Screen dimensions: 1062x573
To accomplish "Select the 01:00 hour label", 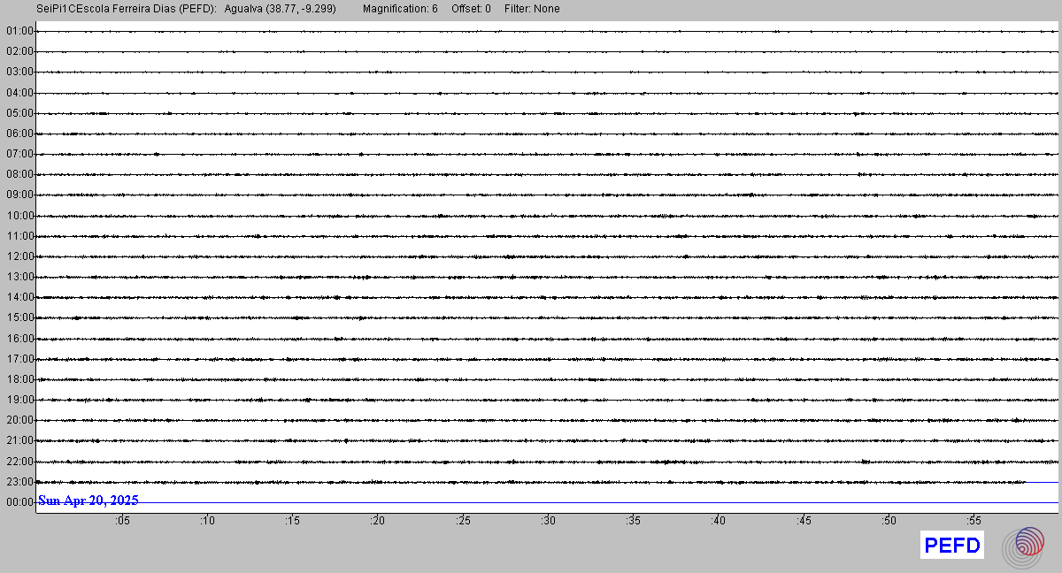I will coord(19,31).
